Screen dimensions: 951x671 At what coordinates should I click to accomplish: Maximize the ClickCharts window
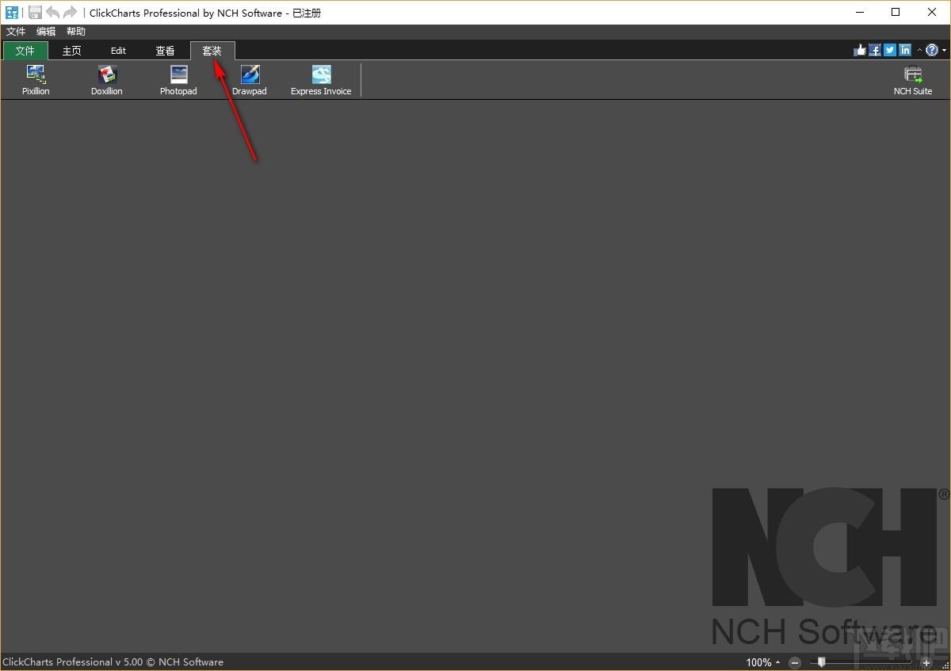[x=896, y=12]
